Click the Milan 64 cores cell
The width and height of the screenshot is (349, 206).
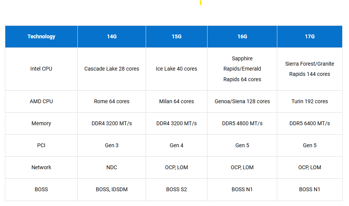(176, 102)
